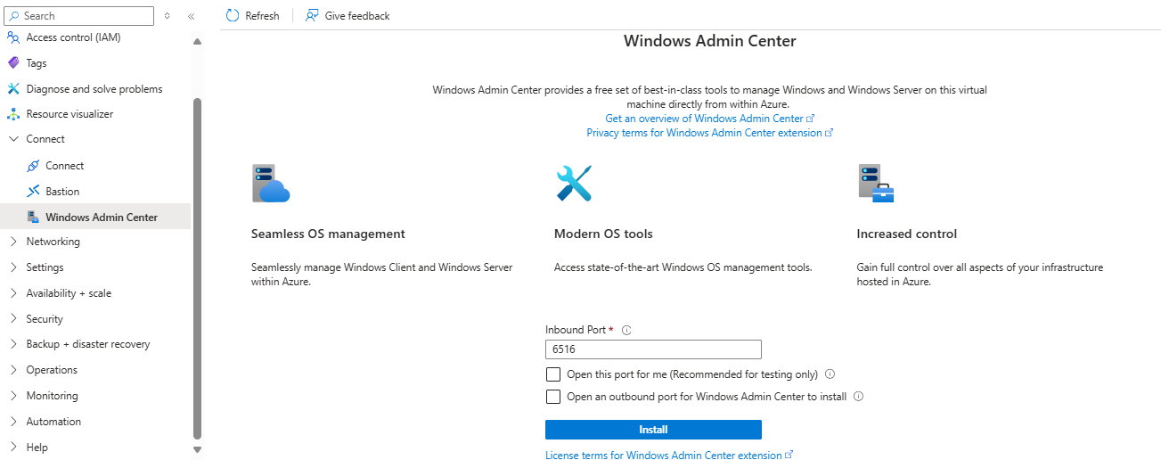This screenshot has height=460, width=1161.
Task: Open the Connect sub-item under Connect
Action: 64,166
